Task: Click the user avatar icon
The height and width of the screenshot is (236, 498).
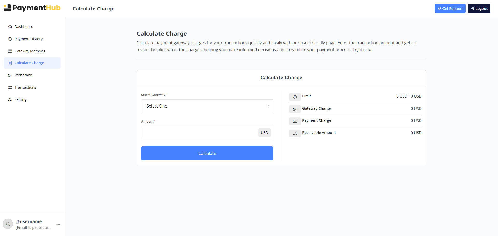Action: [x=8, y=224]
